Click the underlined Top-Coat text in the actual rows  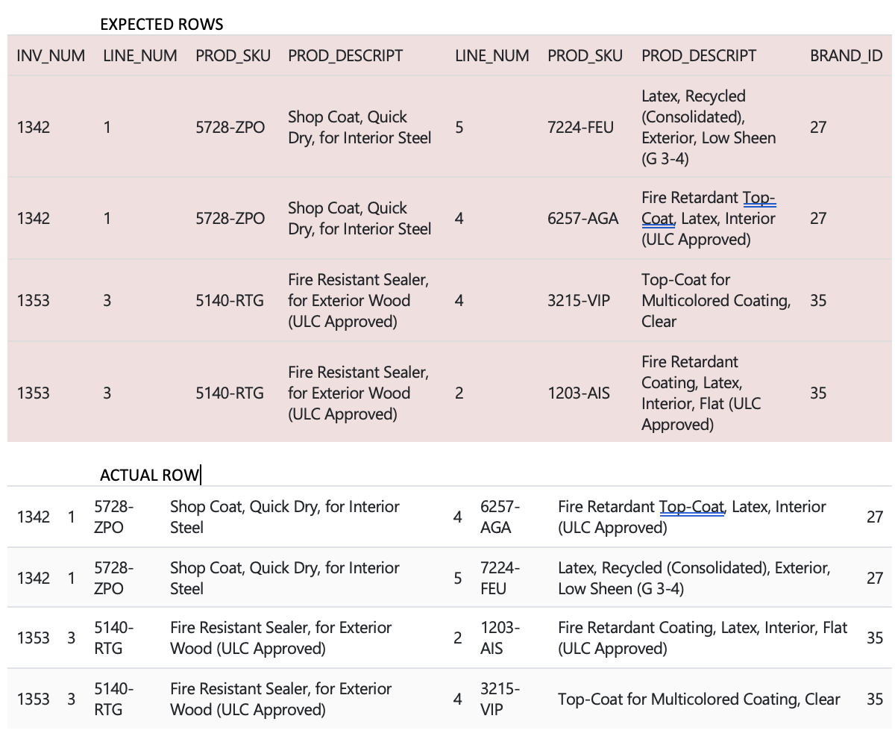691,507
